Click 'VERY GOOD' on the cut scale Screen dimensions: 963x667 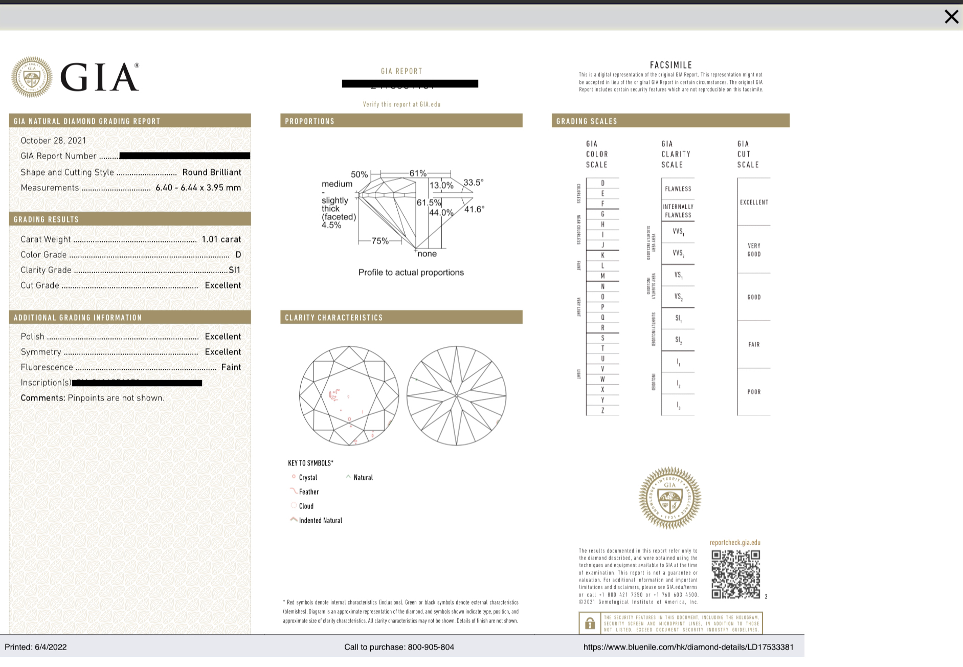click(x=754, y=250)
